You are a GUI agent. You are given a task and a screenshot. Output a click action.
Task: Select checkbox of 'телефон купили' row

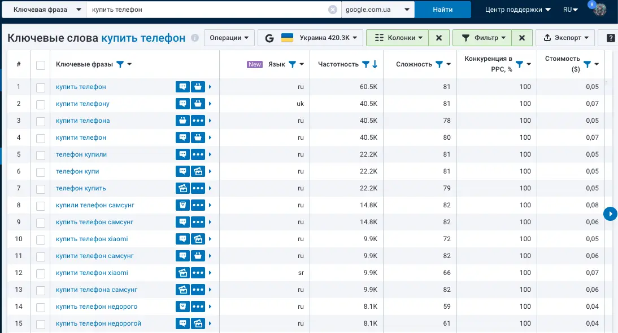point(41,156)
